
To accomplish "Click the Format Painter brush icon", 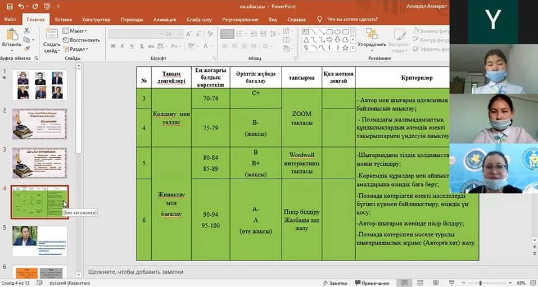I will click(26, 48).
